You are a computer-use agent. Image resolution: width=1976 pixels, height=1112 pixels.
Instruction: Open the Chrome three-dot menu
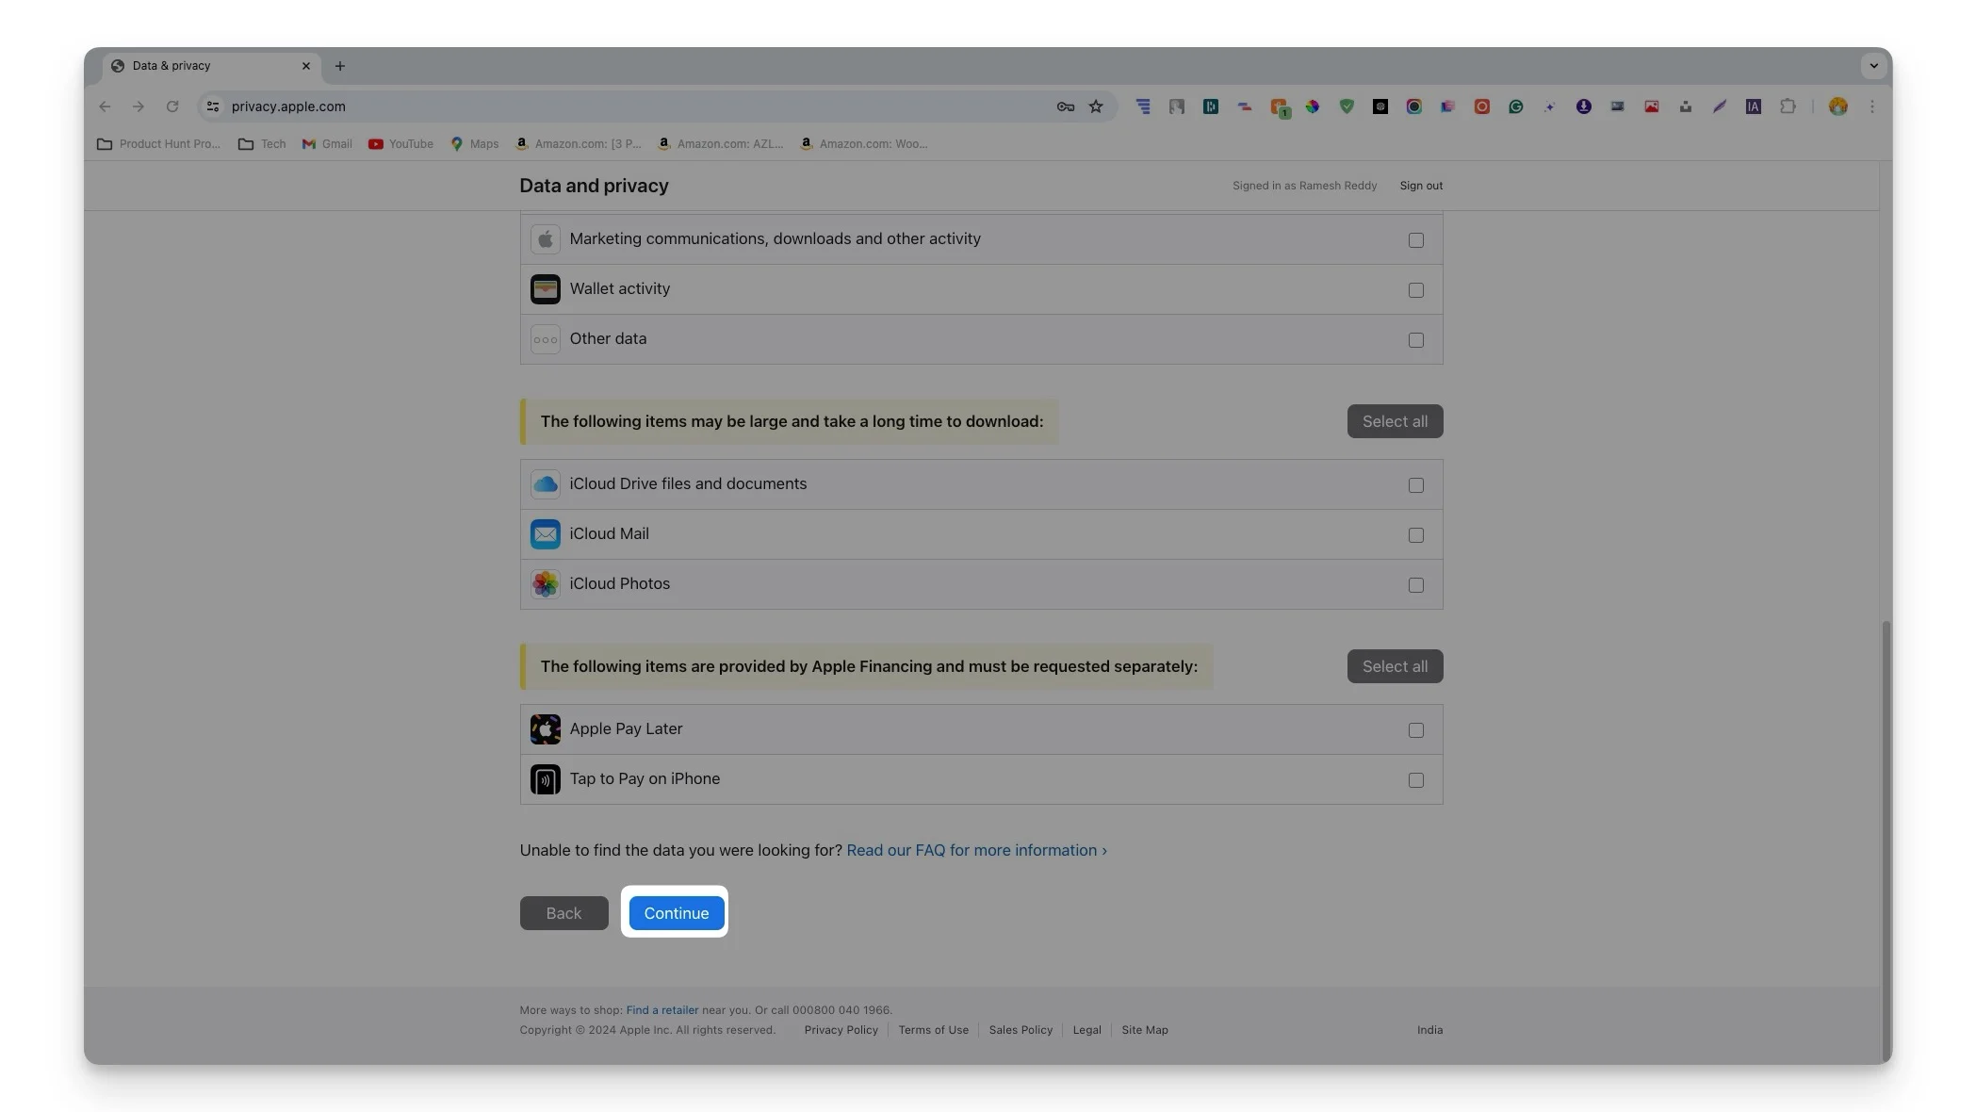pyautogui.click(x=1871, y=106)
